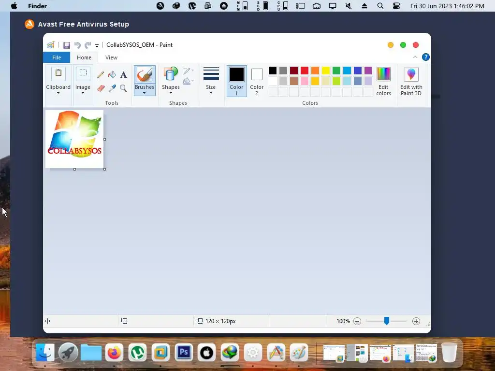The width and height of the screenshot is (495, 371).
Task: Choose the yellow color swatch
Action: pyautogui.click(x=326, y=71)
